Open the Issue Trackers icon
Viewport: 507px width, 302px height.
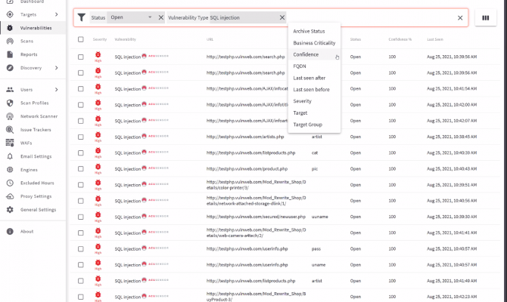pyautogui.click(x=10, y=130)
